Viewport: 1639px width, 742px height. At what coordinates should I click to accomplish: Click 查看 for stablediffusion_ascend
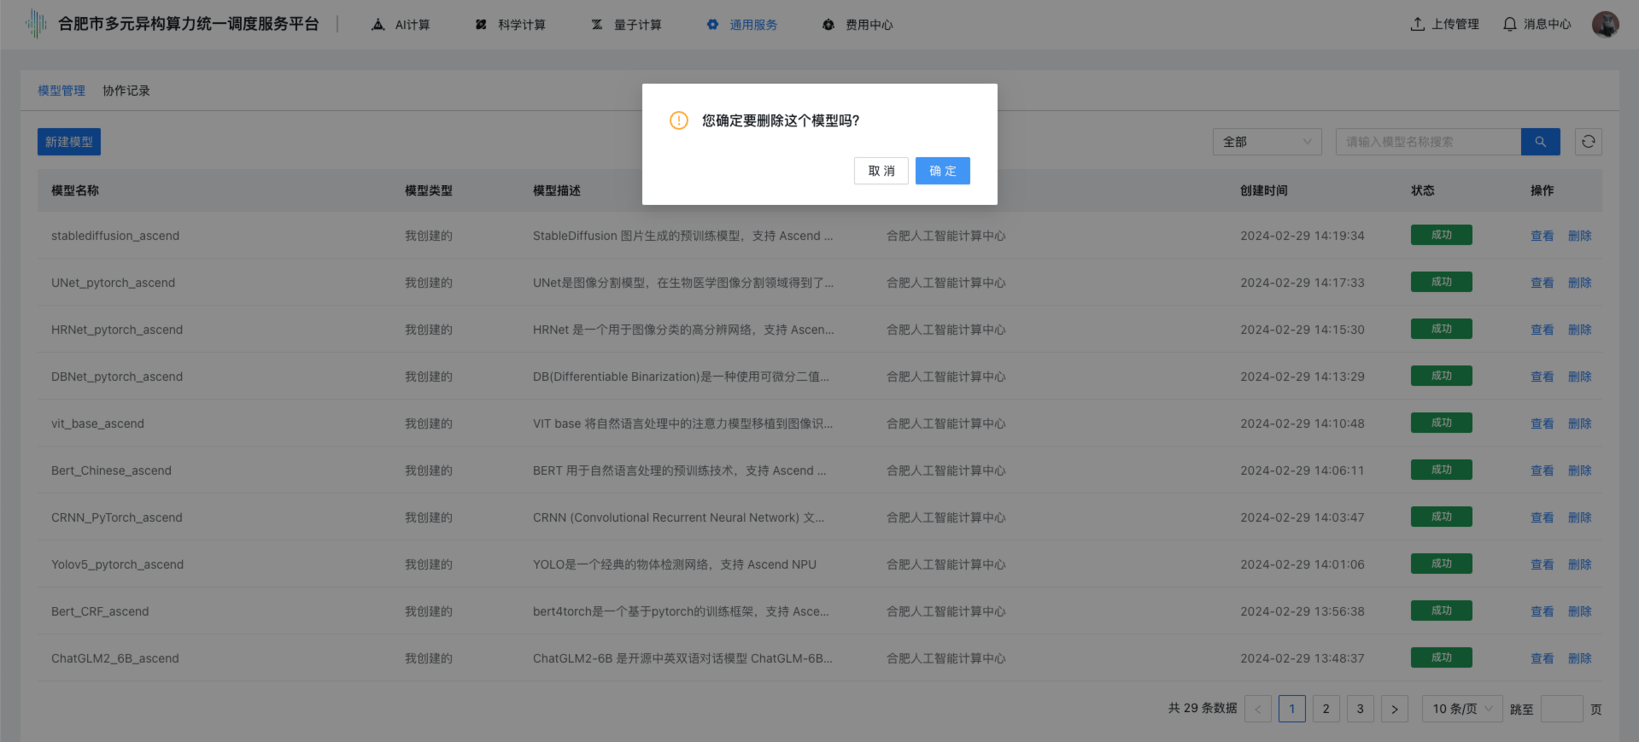pyautogui.click(x=1542, y=236)
